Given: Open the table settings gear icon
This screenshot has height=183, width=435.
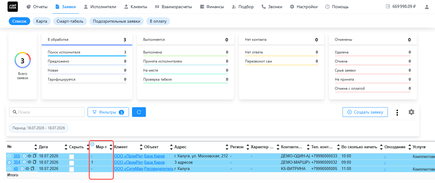Looking at the screenshot, I should point(411,112).
